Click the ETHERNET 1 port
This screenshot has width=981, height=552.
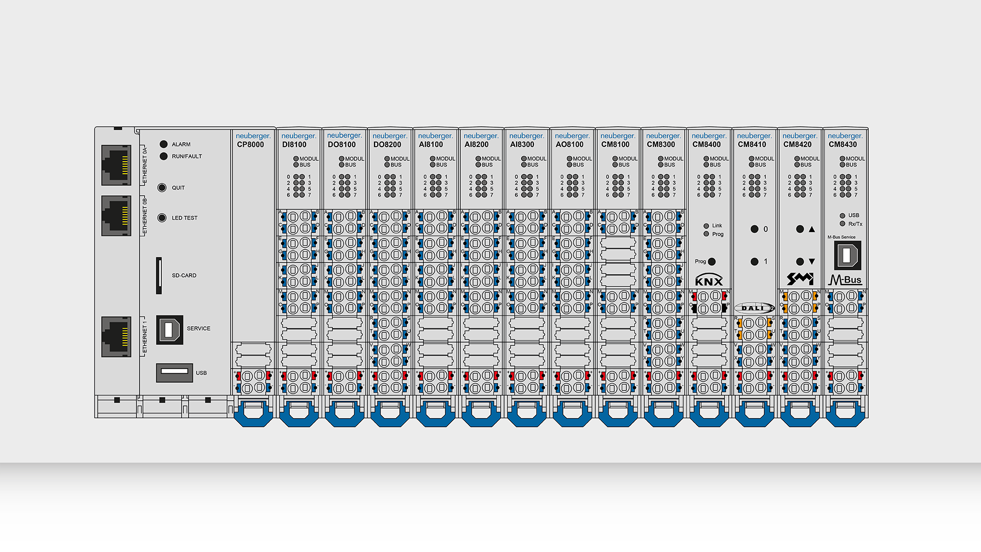click(116, 336)
